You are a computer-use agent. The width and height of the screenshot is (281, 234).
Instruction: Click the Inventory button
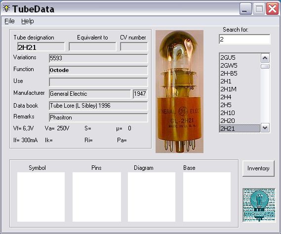[x=258, y=168]
